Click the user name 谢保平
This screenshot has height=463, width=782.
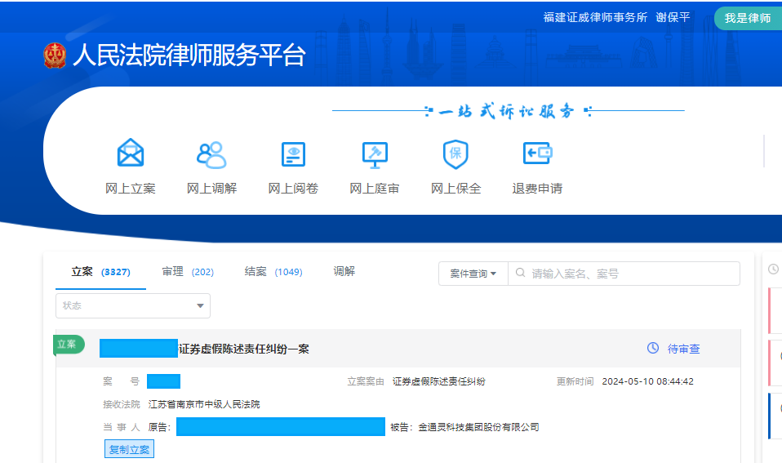[x=673, y=18]
